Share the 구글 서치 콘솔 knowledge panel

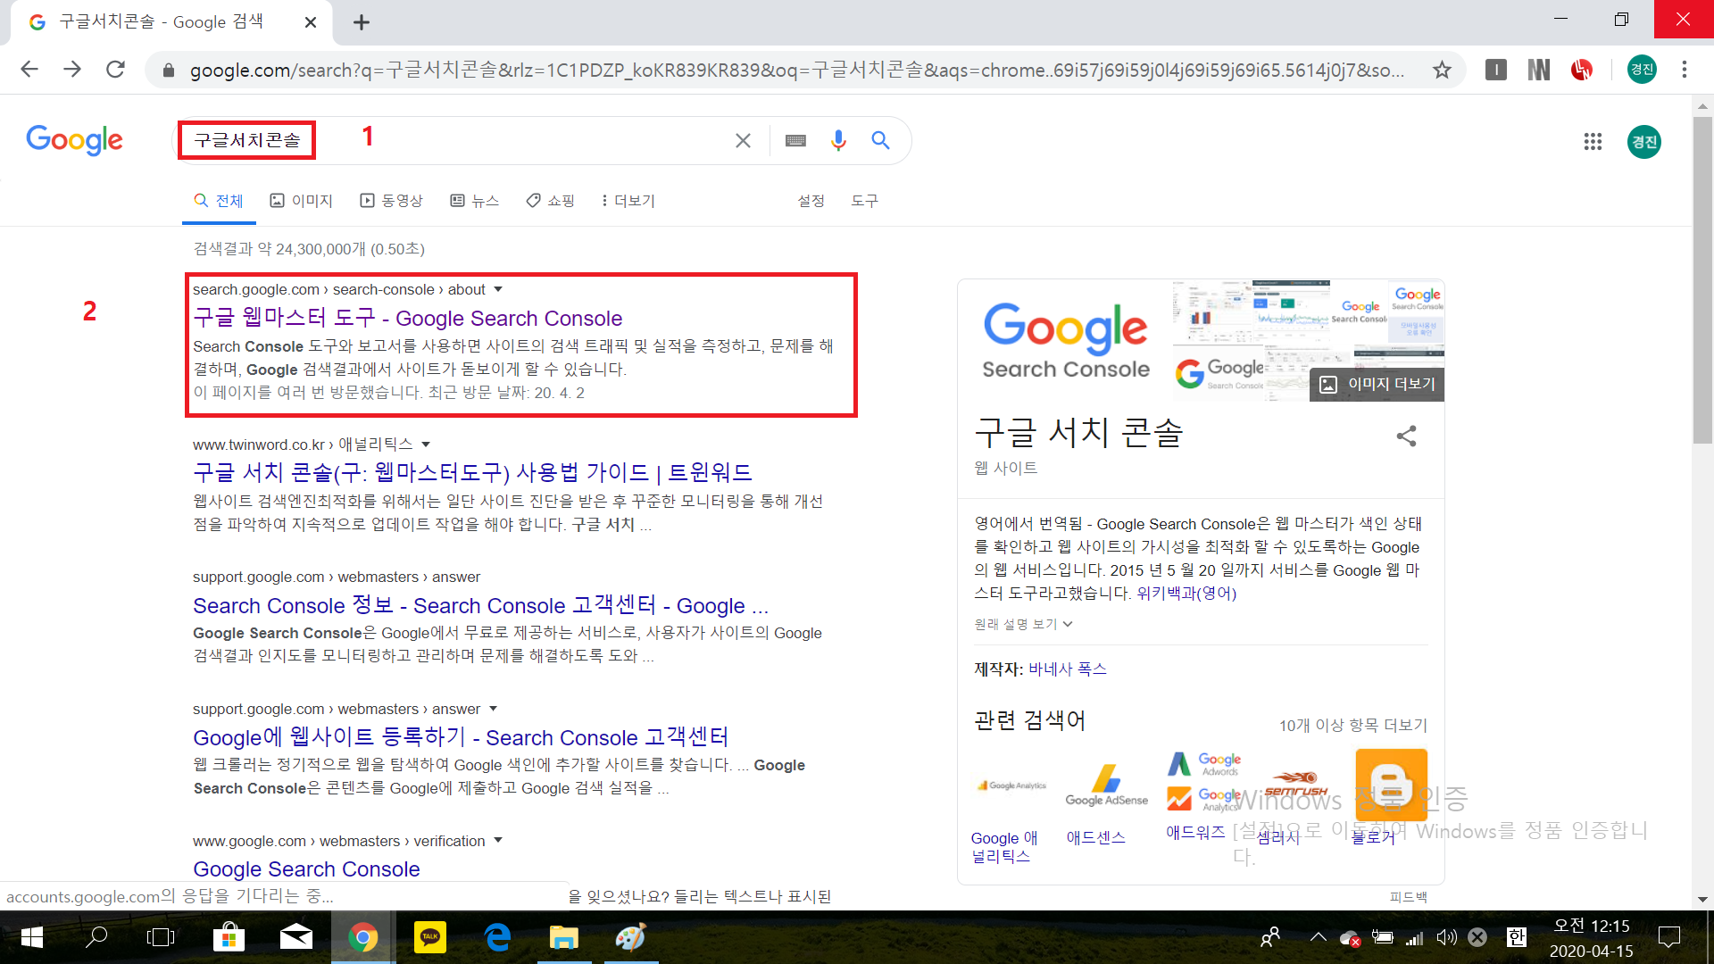click(1406, 436)
